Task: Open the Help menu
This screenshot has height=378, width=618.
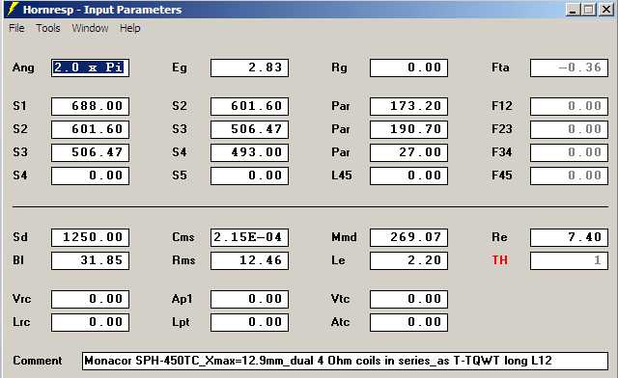Action: point(130,28)
